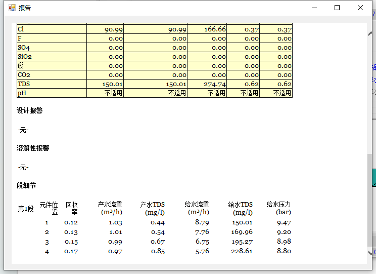
Task: Select the pH row label in the table
Action: [22, 93]
